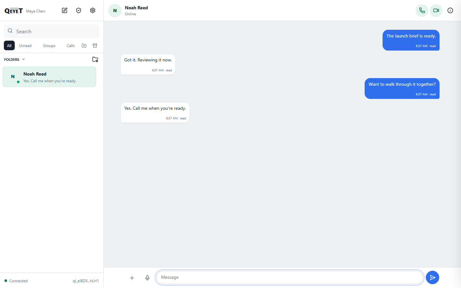Send the message with the paper-plane button
Image resolution: width=461 pixels, height=288 pixels.
click(433, 277)
